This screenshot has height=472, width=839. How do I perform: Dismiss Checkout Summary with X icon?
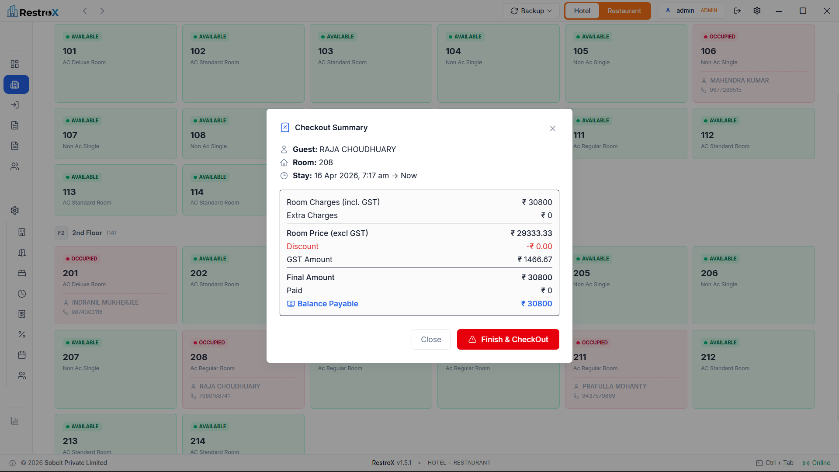(x=553, y=128)
